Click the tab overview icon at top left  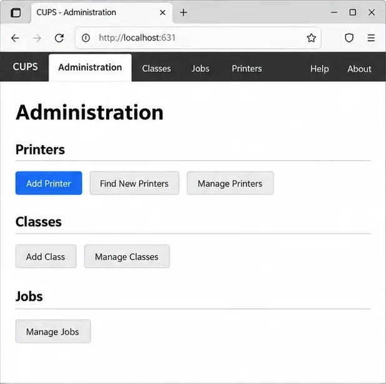(16, 13)
